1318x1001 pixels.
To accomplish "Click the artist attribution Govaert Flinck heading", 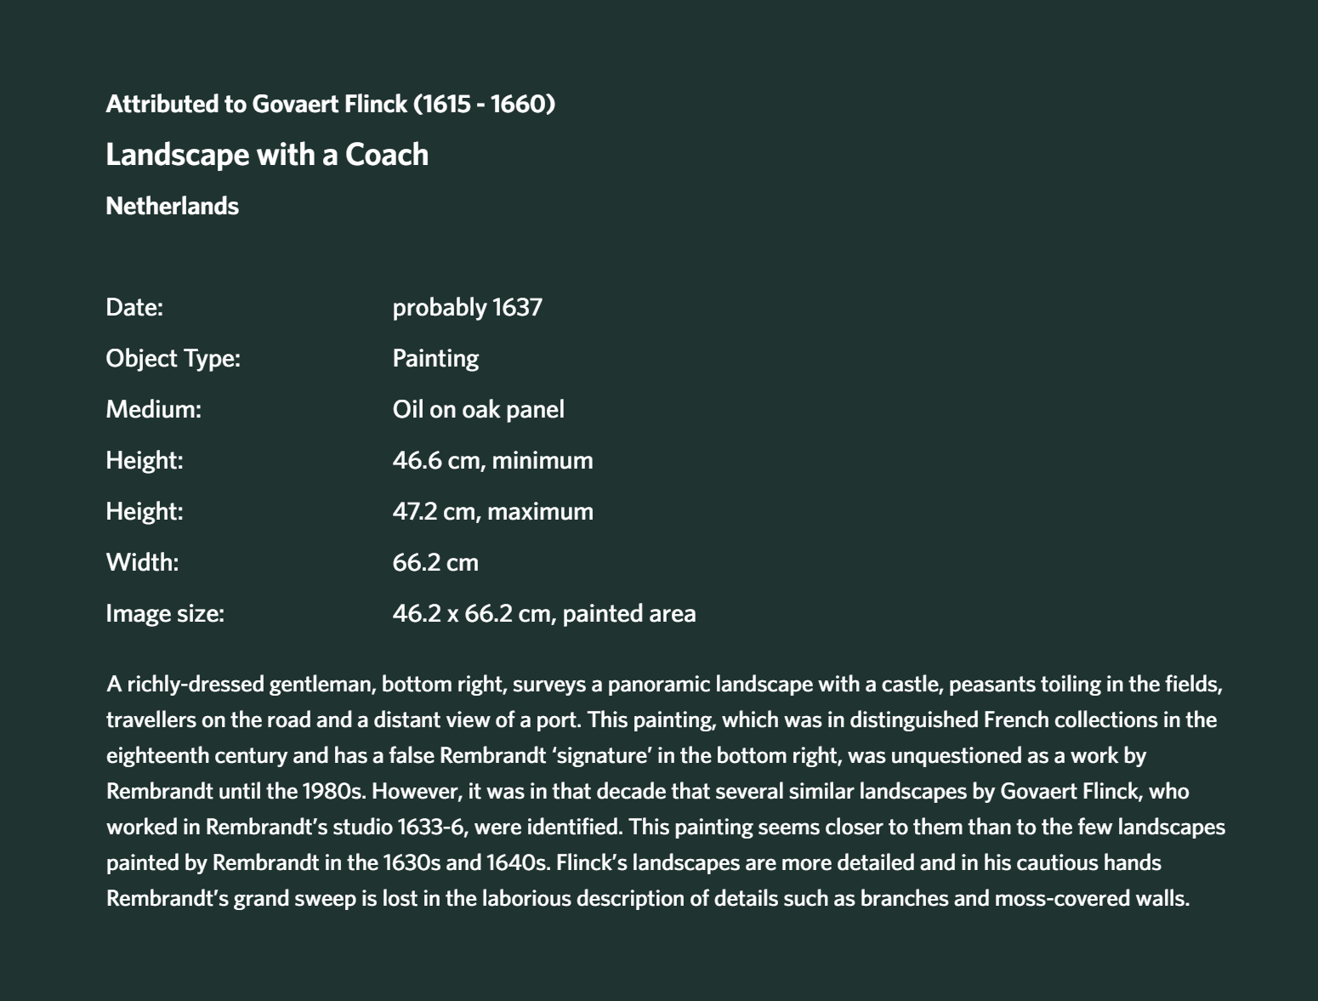I will (330, 104).
